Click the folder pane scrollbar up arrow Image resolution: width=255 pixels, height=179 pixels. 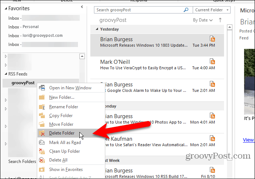tap(82, 56)
